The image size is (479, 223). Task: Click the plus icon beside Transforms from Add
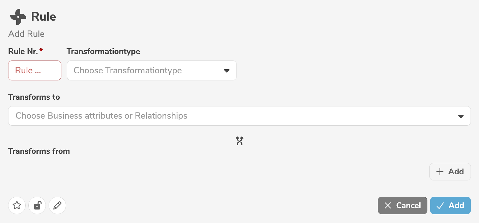pos(440,172)
